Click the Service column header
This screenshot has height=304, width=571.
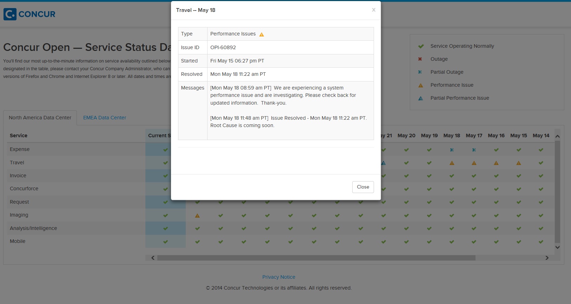pos(19,136)
